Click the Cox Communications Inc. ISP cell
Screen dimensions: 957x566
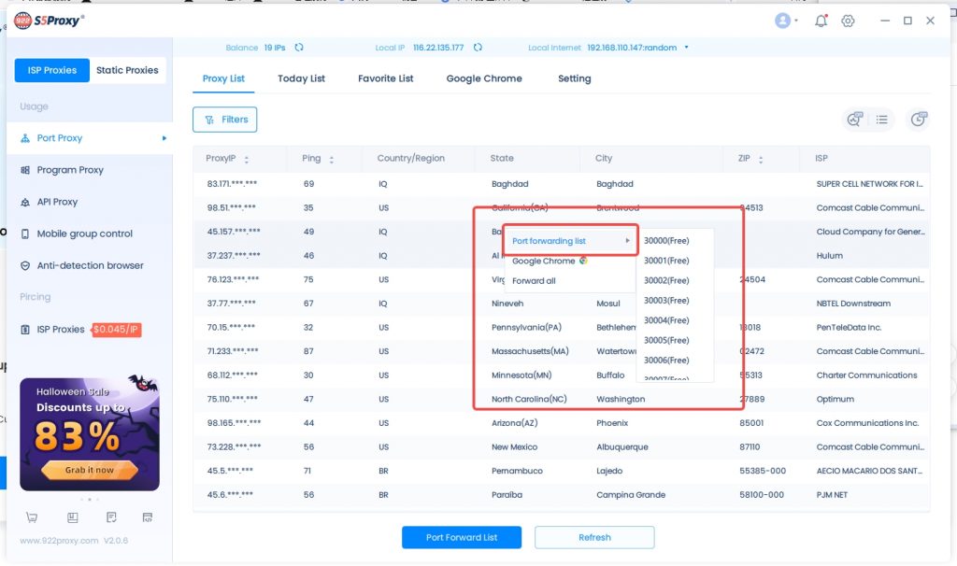tap(867, 423)
